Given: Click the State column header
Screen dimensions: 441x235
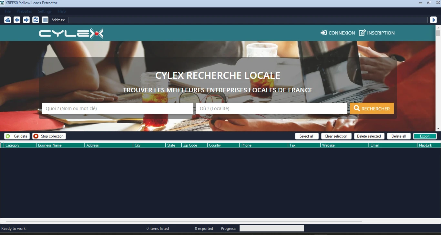Looking at the screenshot, I should [173, 145].
